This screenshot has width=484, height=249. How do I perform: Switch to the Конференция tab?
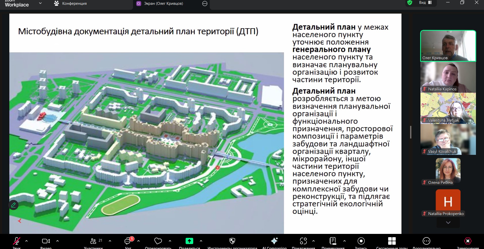[x=71, y=4]
